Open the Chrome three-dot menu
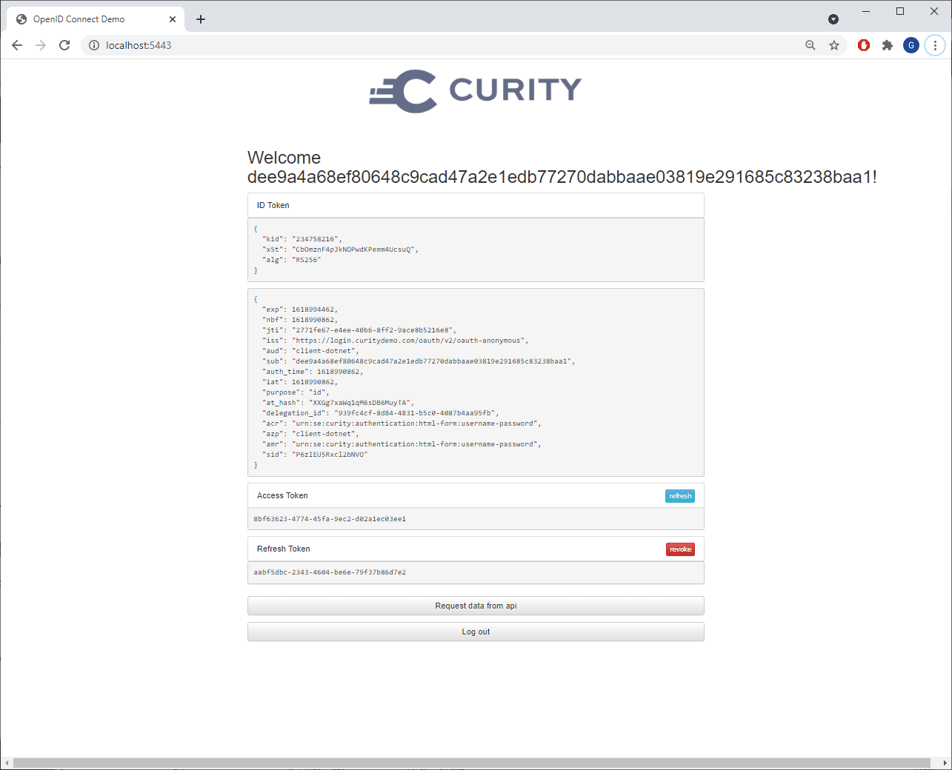The height and width of the screenshot is (770, 952). tap(935, 45)
